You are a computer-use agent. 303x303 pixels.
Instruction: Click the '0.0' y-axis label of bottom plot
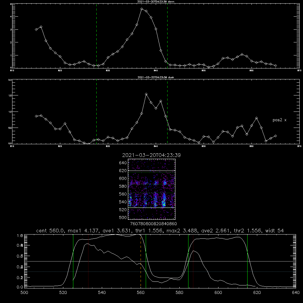tap(20, 287)
